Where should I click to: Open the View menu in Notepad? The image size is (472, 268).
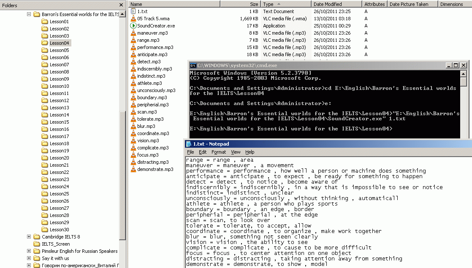click(236, 152)
